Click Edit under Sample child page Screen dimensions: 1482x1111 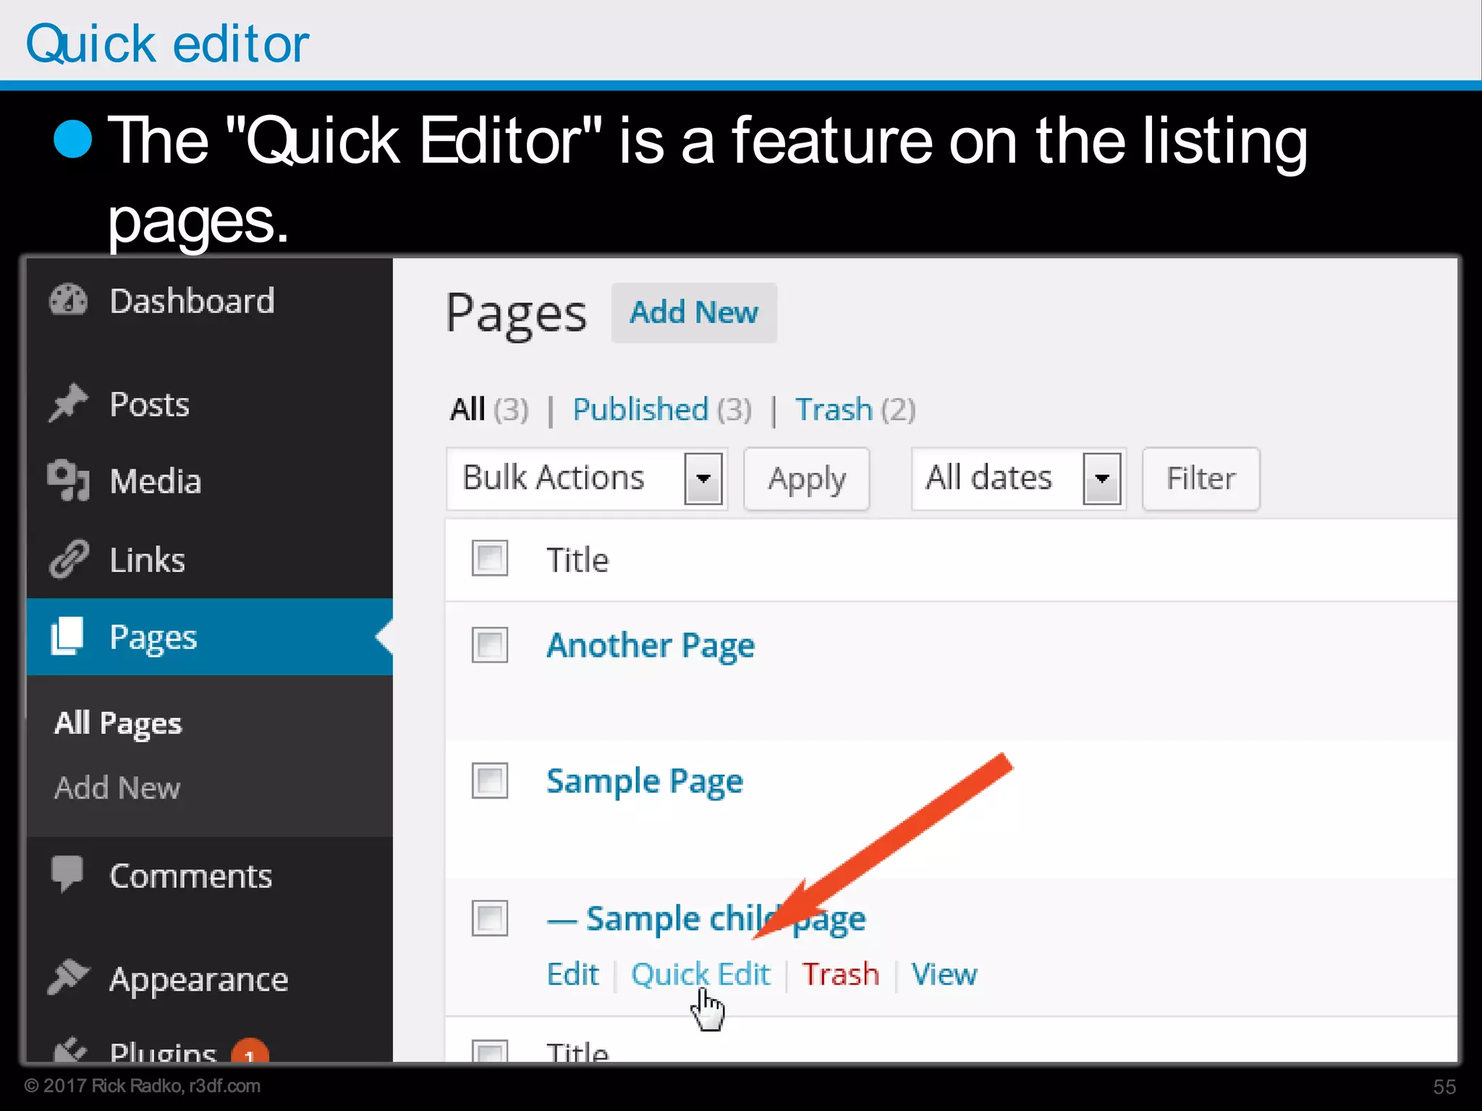(x=573, y=974)
